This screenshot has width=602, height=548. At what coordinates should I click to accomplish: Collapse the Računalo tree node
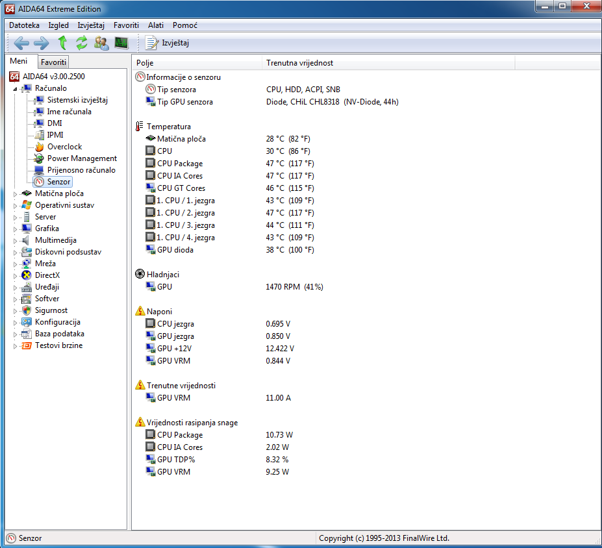(x=15, y=89)
